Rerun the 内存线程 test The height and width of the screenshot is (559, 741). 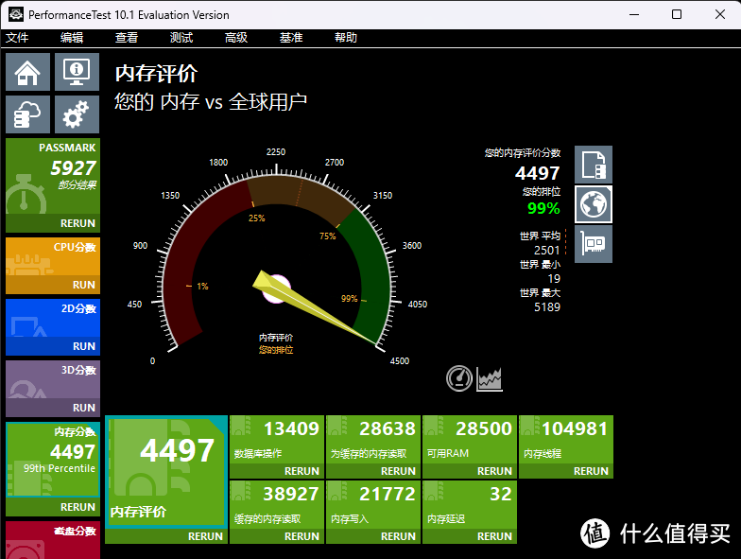tap(566, 471)
